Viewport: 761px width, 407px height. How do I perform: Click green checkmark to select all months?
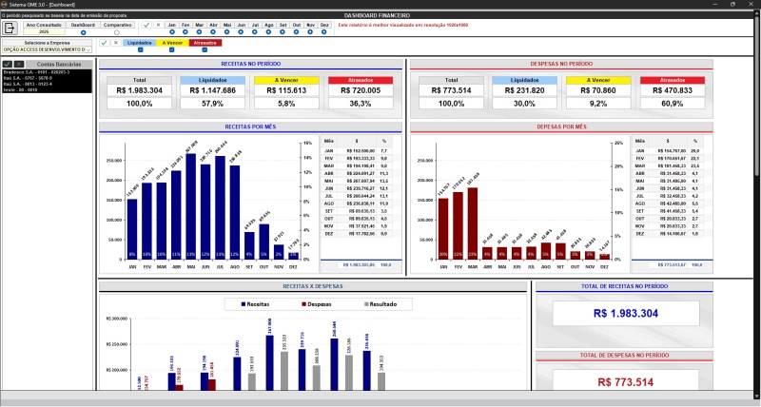(x=146, y=25)
